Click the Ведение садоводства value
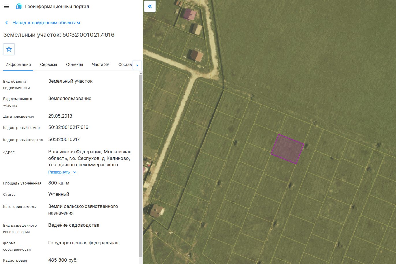The height and width of the screenshot is (264, 396). pos(74,225)
